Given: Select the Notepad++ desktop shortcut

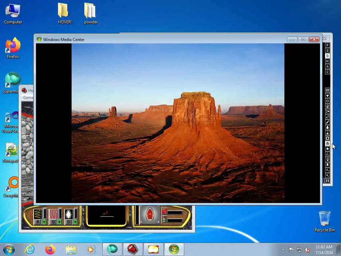Looking at the screenshot, I should pos(10,152).
